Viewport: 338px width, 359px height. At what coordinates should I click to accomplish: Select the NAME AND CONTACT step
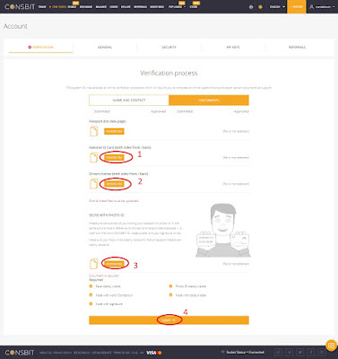click(129, 101)
